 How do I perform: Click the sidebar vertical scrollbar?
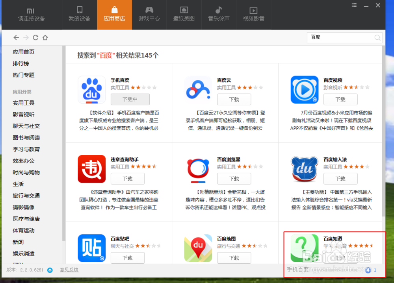pos(64,143)
